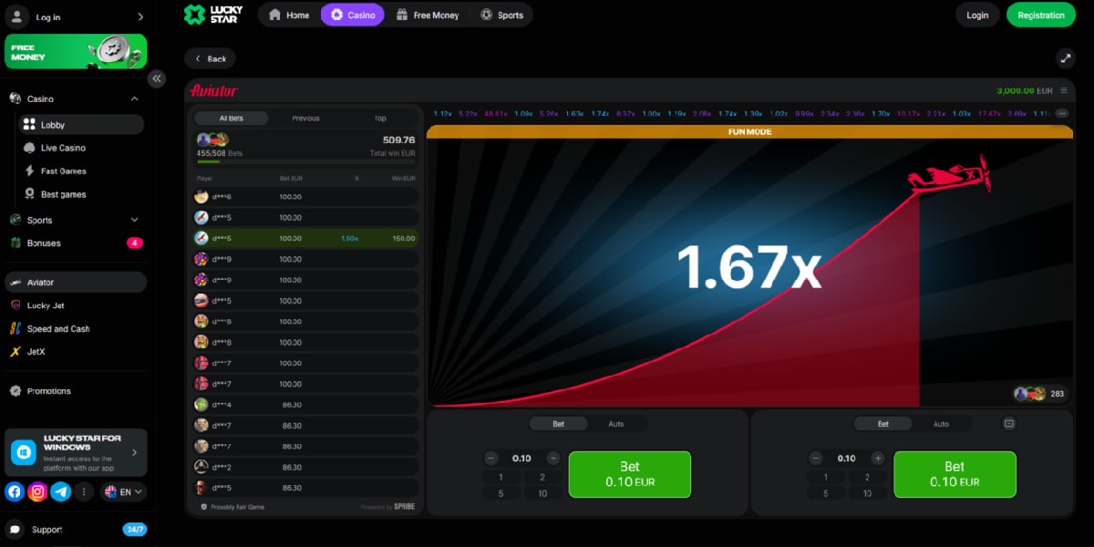
Task: Open the Aviator game hamburger menu
Action: point(1063,90)
